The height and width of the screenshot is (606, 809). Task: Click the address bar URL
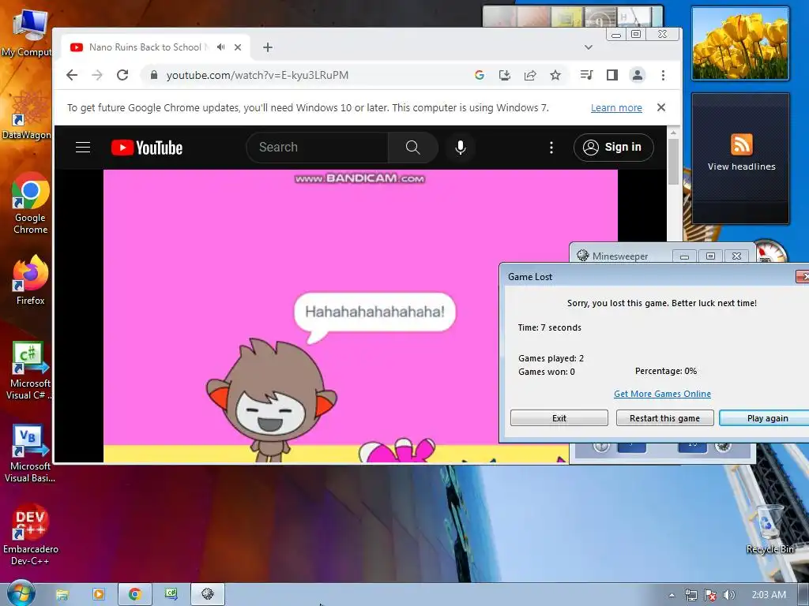click(x=257, y=75)
